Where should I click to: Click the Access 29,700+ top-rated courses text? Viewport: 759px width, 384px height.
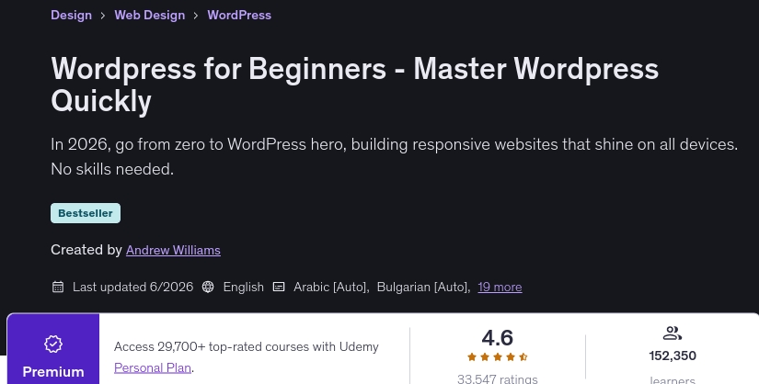click(x=246, y=346)
